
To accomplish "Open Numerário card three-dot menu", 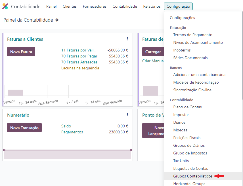I will [127, 115].
